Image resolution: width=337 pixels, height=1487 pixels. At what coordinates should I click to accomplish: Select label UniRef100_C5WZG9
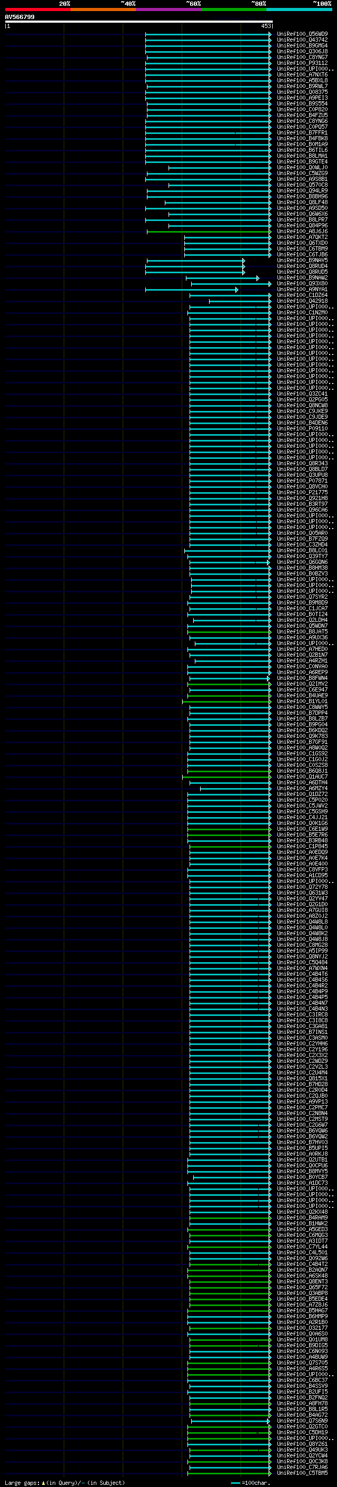point(302,173)
